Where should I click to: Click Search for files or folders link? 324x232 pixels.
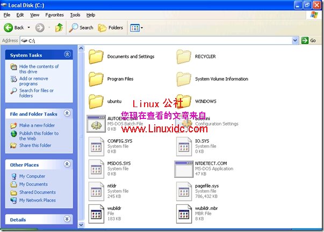coord(37,93)
